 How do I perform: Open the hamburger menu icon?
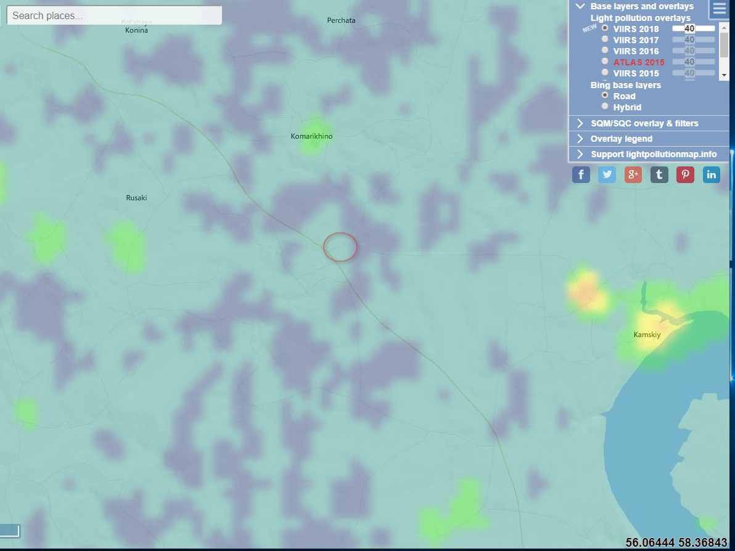(x=719, y=9)
